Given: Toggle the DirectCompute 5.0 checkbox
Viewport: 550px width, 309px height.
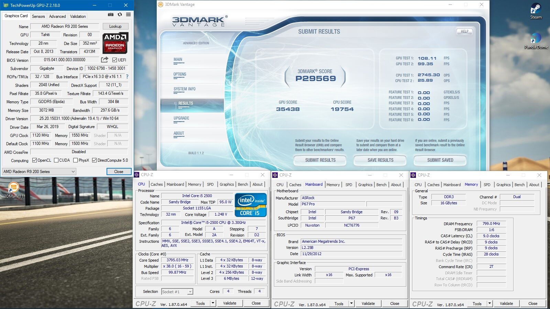Looking at the screenshot, I should coord(94,160).
